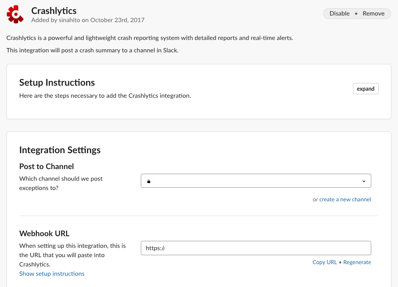Copy the webhook URL

(x=325, y=262)
